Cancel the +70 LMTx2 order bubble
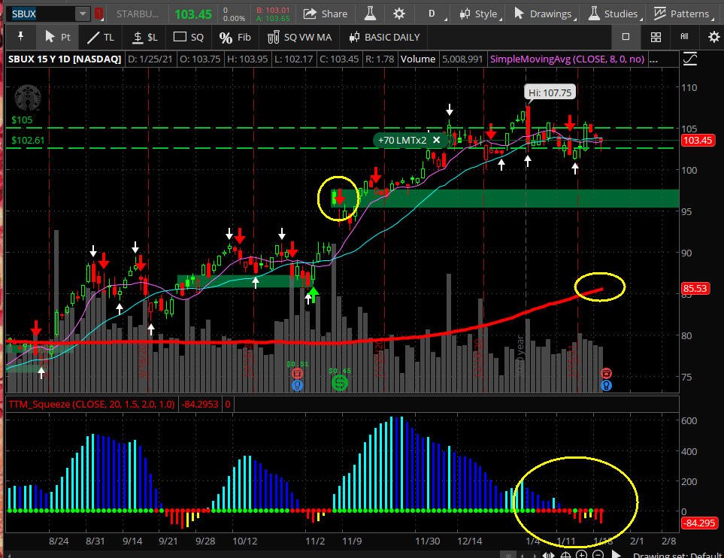Viewport: 724px width, 558px height. point(436,140)
